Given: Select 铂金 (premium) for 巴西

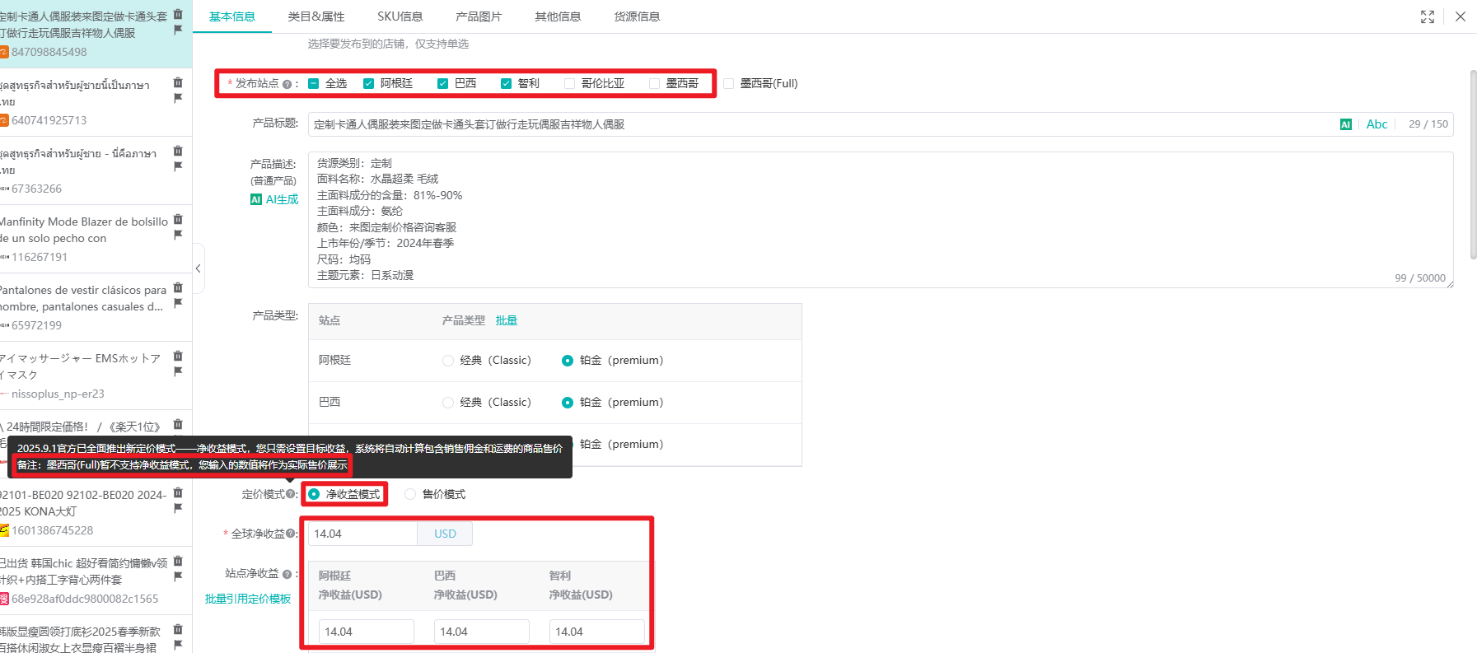Looking at the screenshot, I should click(567, 403).
